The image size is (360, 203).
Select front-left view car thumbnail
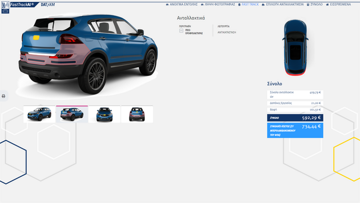39,114
